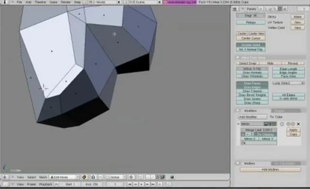The image size is (310, 189).
Task: Enable Draw Normals
Action: tap(252, 73)
